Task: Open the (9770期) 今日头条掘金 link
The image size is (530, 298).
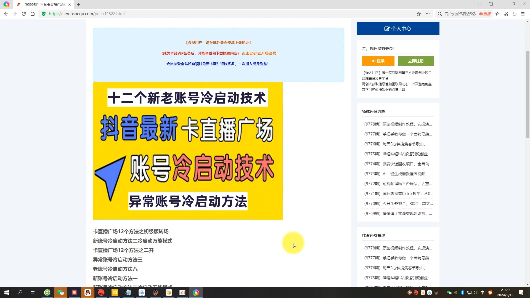Action: click(x=398, y=204)
